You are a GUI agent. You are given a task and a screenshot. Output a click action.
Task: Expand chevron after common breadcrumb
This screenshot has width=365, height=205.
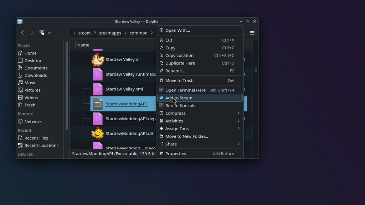152,33
